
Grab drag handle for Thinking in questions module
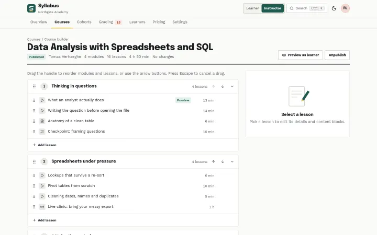click(x=34, y=86)
